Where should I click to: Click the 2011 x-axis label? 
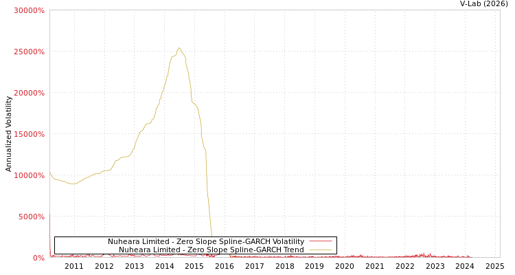coord(74,266)
